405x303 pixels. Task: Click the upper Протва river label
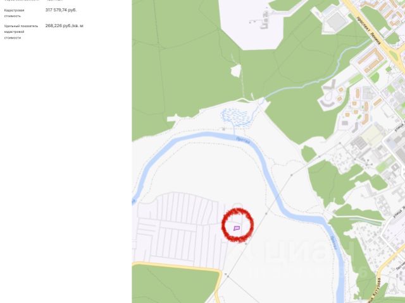pos(243,141)
